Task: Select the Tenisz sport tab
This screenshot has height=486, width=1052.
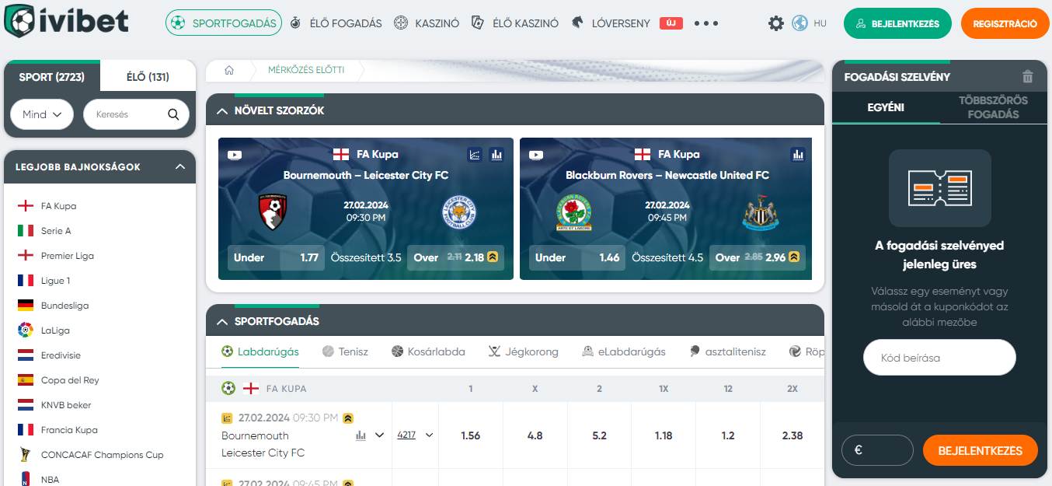Action: click(x=345, y=351)
